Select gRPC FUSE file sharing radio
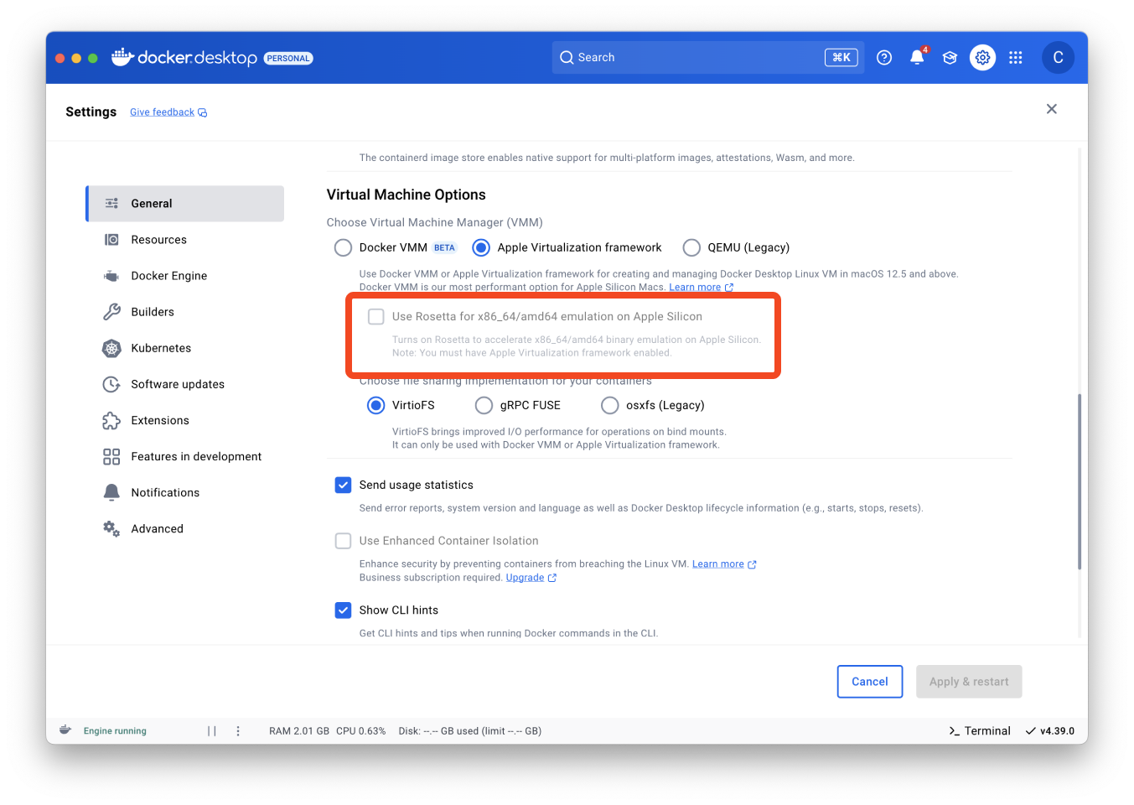The image size is (1134, 805). (x=484, y=405)
